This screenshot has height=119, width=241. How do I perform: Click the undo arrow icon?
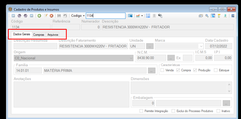(x=65, y=16)
